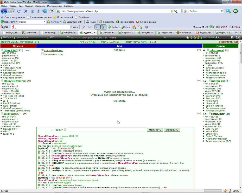The height and width of the screenshot is (193, 242).
Task: Open the back/forward history dropdown arrow
Action: (x=14, y=11)
